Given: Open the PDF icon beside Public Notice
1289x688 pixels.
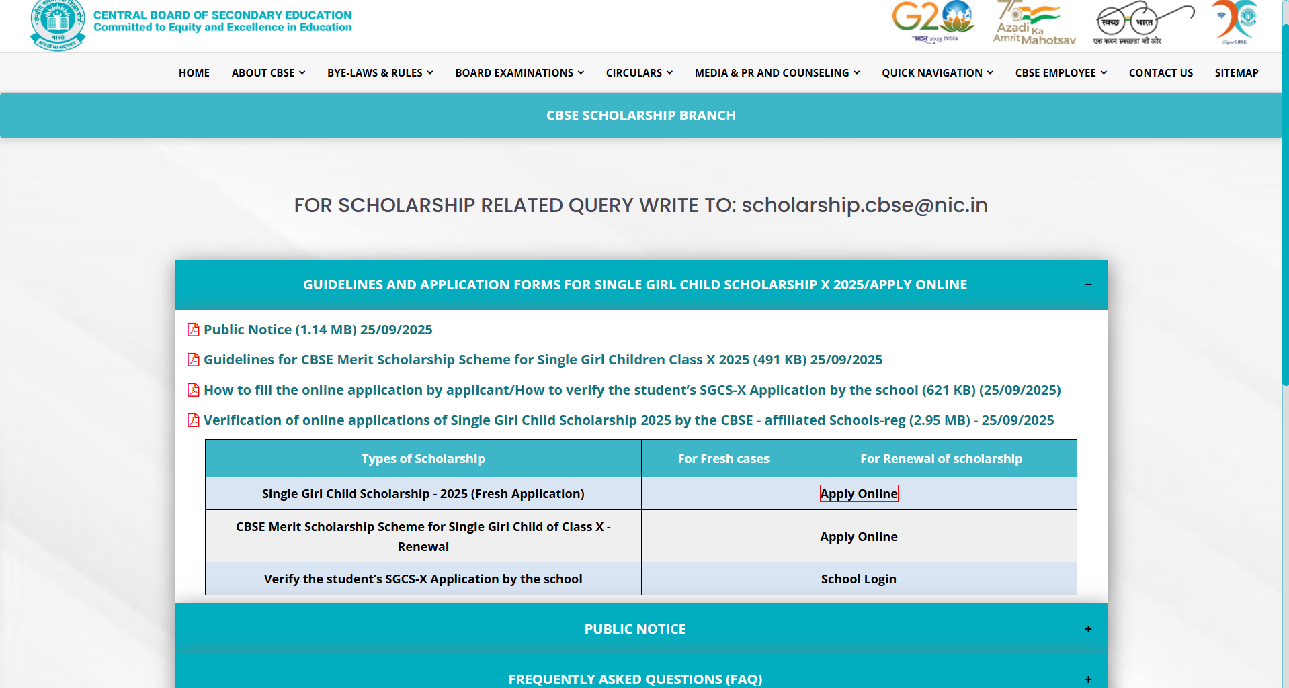Looking at the screenshot, I should [x=194, y=330].
